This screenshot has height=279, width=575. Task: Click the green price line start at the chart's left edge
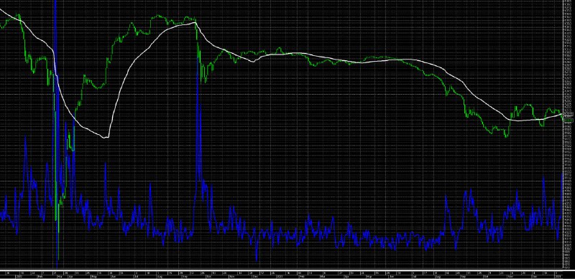1,27
